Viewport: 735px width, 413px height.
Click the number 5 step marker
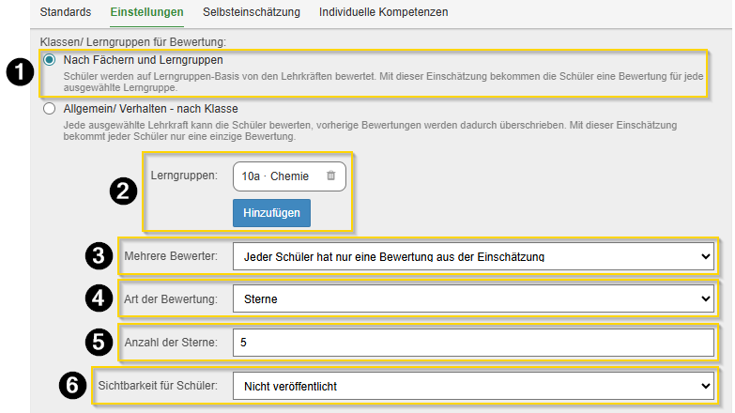coord(97,342)
